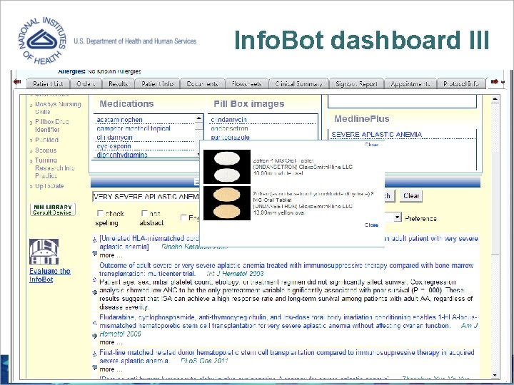Click thumbs-up icon beside 'Patient age, sex' abstract
This screenshot has height=385, width=514.
tap(95, 280)
